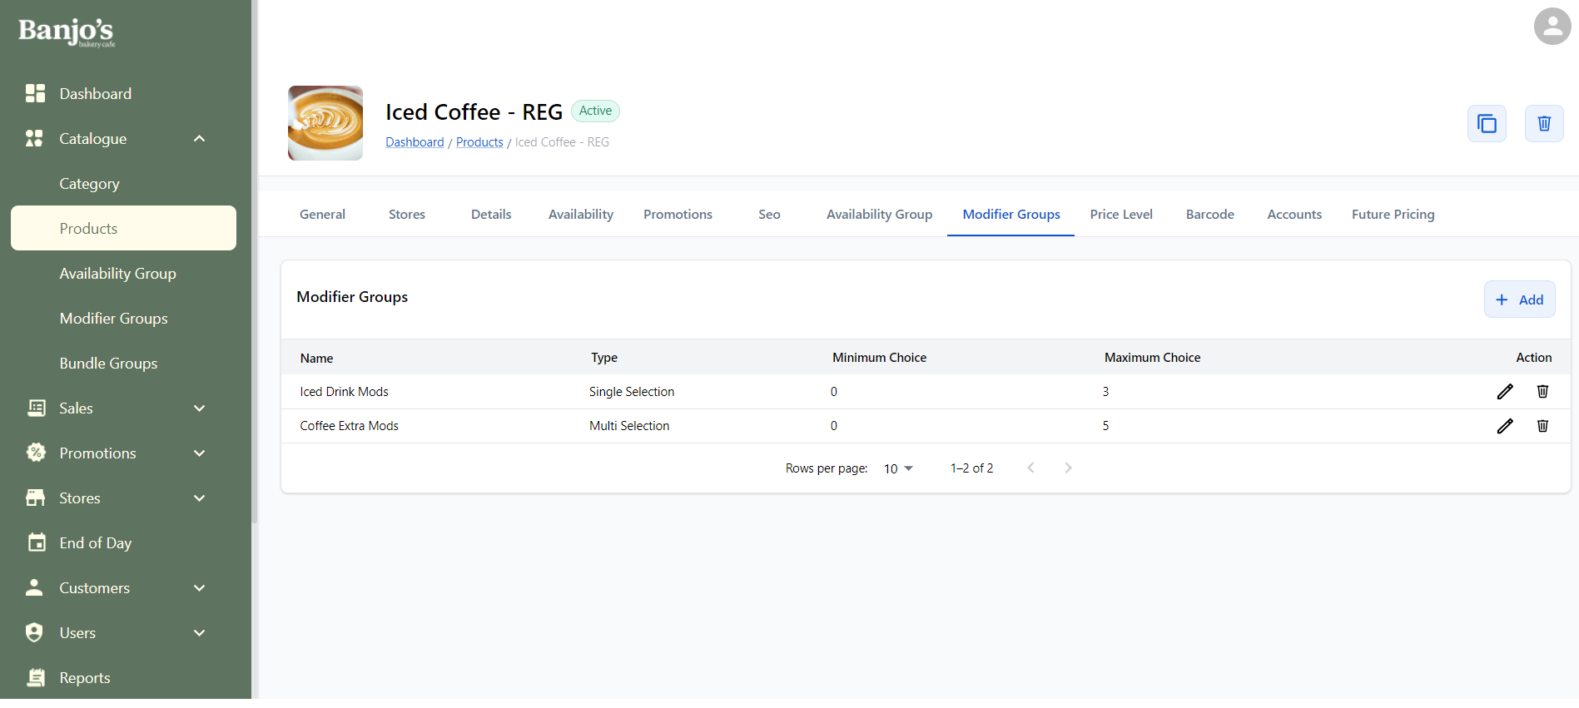This screenshot has height=708, width=1579.
Task: Switch to the Availability tab
Action: [580, 215]
